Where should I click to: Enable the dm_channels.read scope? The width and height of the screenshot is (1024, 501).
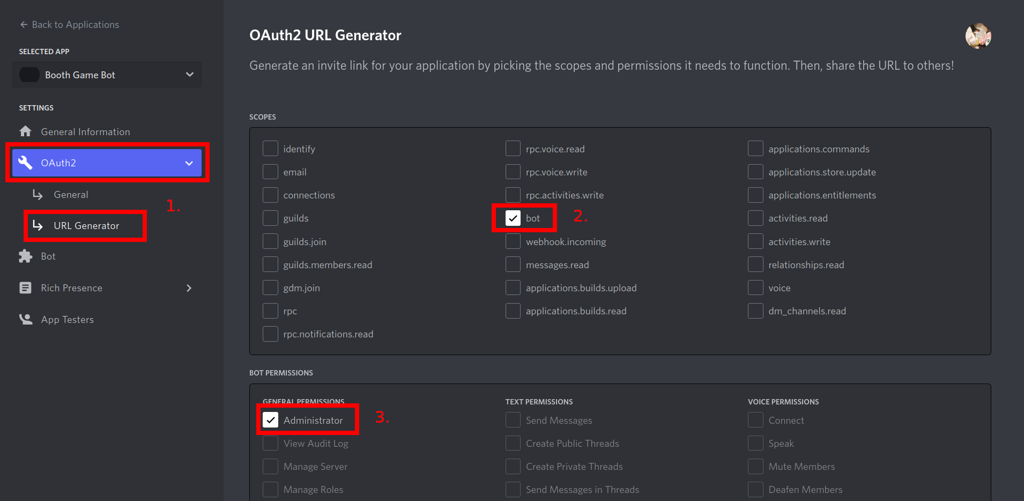click(755, 311)
